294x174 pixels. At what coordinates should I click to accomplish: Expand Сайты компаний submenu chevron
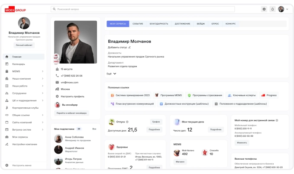[x=42, y=122]
